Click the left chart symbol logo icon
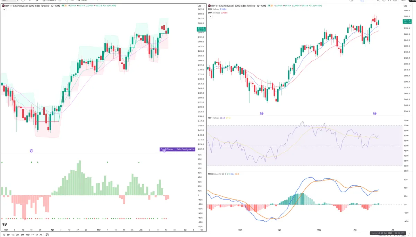 tap(3, 6)
